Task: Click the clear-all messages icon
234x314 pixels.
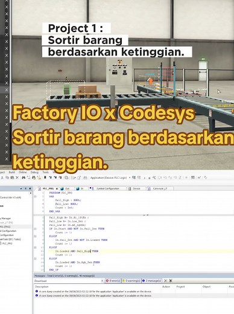Action: coord(171,281)
